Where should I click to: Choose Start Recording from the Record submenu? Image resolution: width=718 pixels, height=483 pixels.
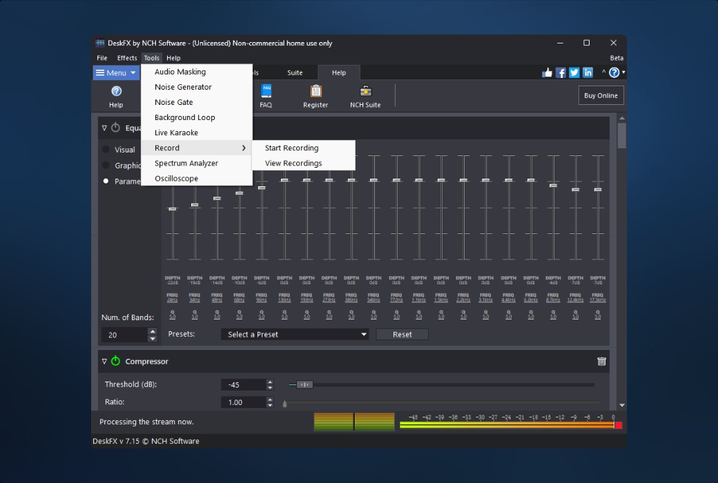(293, 148)
